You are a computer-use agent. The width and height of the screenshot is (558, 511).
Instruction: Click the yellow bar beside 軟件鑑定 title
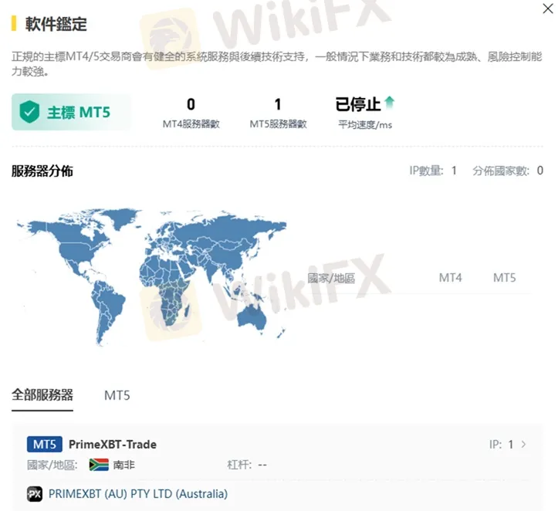click(14, 24)
